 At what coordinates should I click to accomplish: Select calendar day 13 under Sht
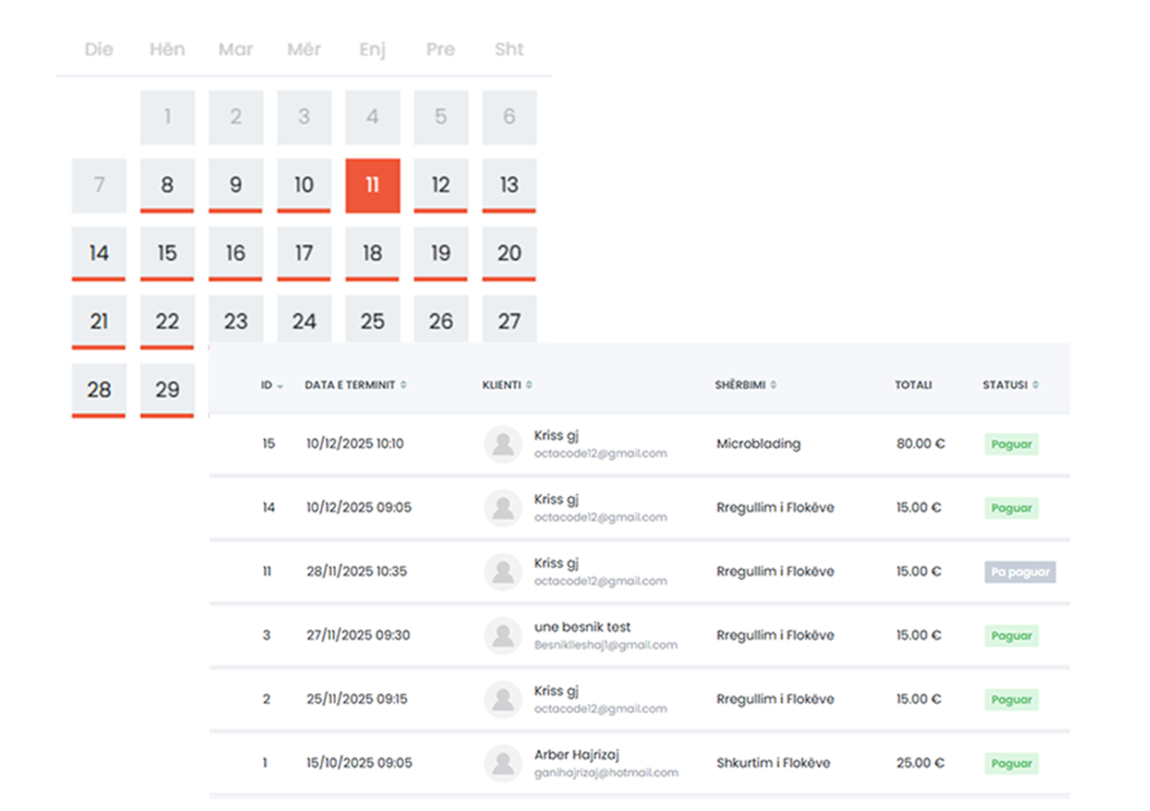click(x=509, y=186)
